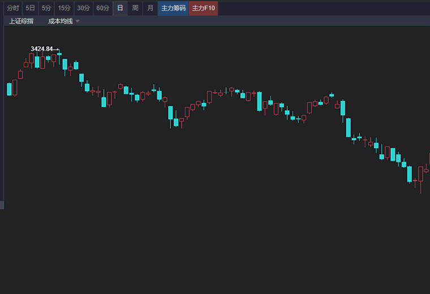Image resolution: width=430 pixels, height=294 pixels.
Task: Open the 主力F10 button
Action: click(x=204, y=8)
